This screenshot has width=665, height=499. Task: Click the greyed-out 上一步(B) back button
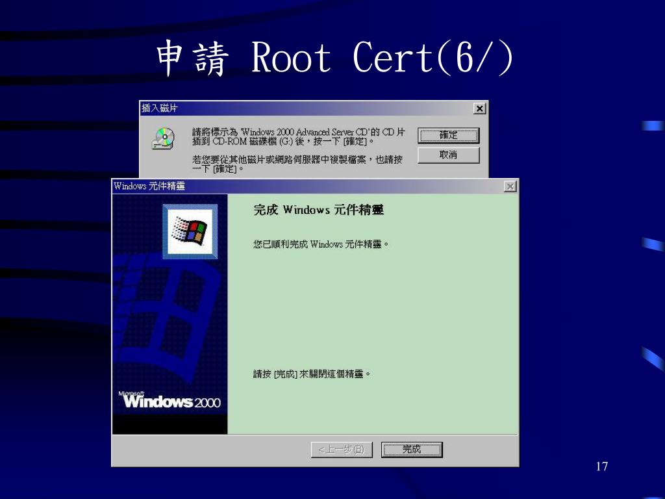342,450
